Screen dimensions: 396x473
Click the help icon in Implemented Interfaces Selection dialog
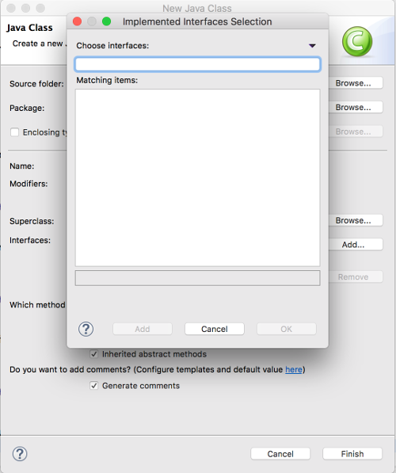coord(86,329)
